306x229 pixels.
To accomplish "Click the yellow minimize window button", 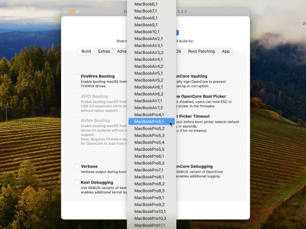I will pyautogui.click(x=72, y=12).
